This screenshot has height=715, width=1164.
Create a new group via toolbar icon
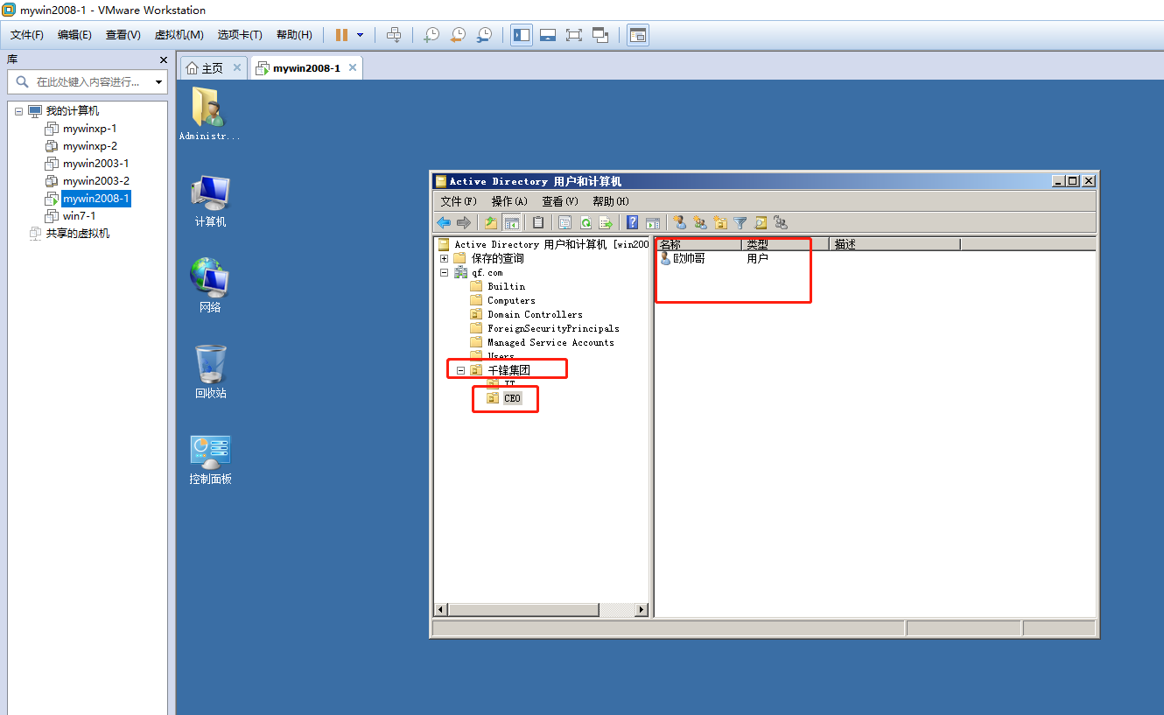click(x=699, y=222)
